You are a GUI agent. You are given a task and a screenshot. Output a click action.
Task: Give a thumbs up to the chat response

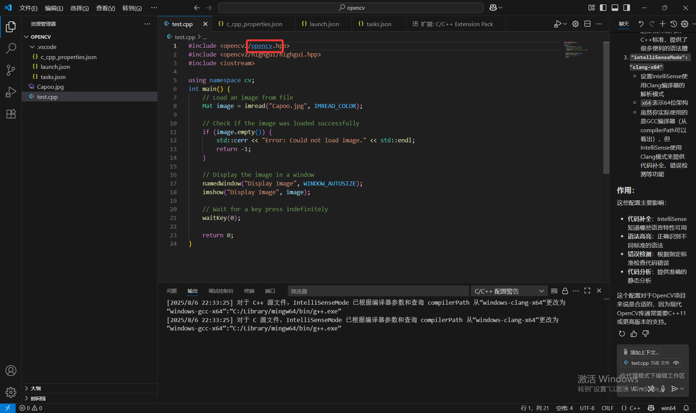[633, 334]
